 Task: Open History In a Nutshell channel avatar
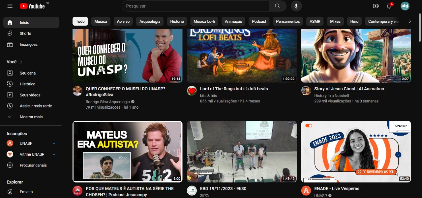click(306, 91)
